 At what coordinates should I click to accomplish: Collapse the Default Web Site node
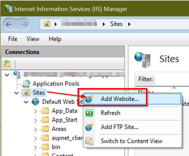click(x=26, y=102)
